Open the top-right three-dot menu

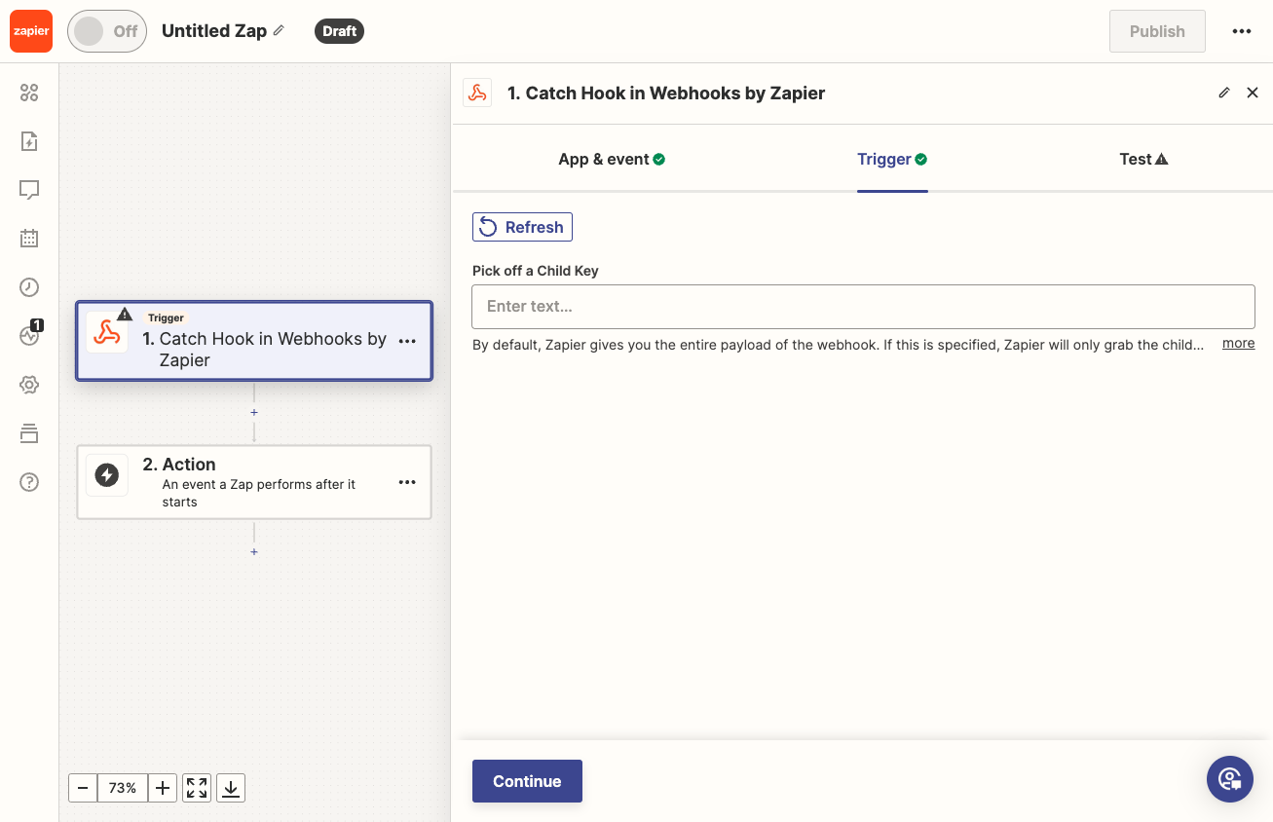tap(1241, 31)
